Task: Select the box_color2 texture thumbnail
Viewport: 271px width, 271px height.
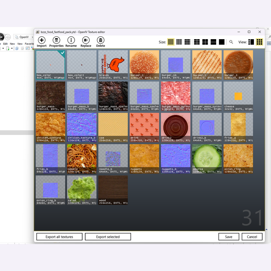Action: 82,65
